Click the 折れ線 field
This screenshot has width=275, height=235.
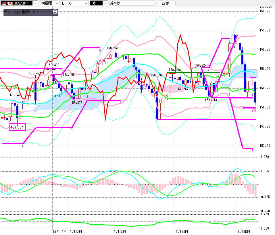(132, 3)
